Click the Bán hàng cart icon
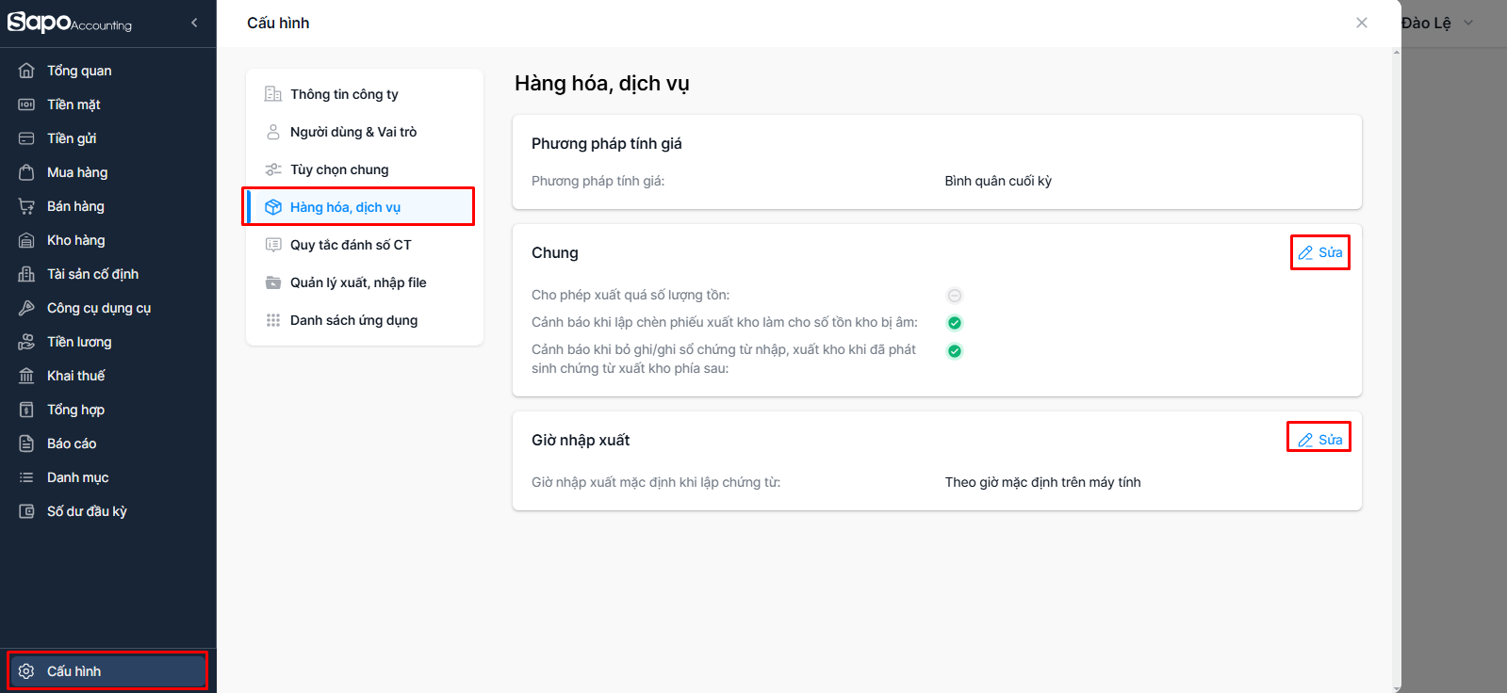This screenshot has height=693, width=1507. point(26,206)
